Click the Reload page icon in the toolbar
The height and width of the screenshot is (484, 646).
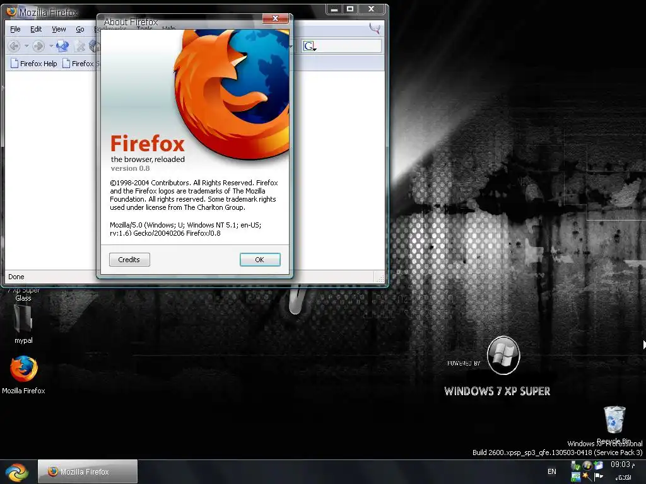tap(62, 46)
